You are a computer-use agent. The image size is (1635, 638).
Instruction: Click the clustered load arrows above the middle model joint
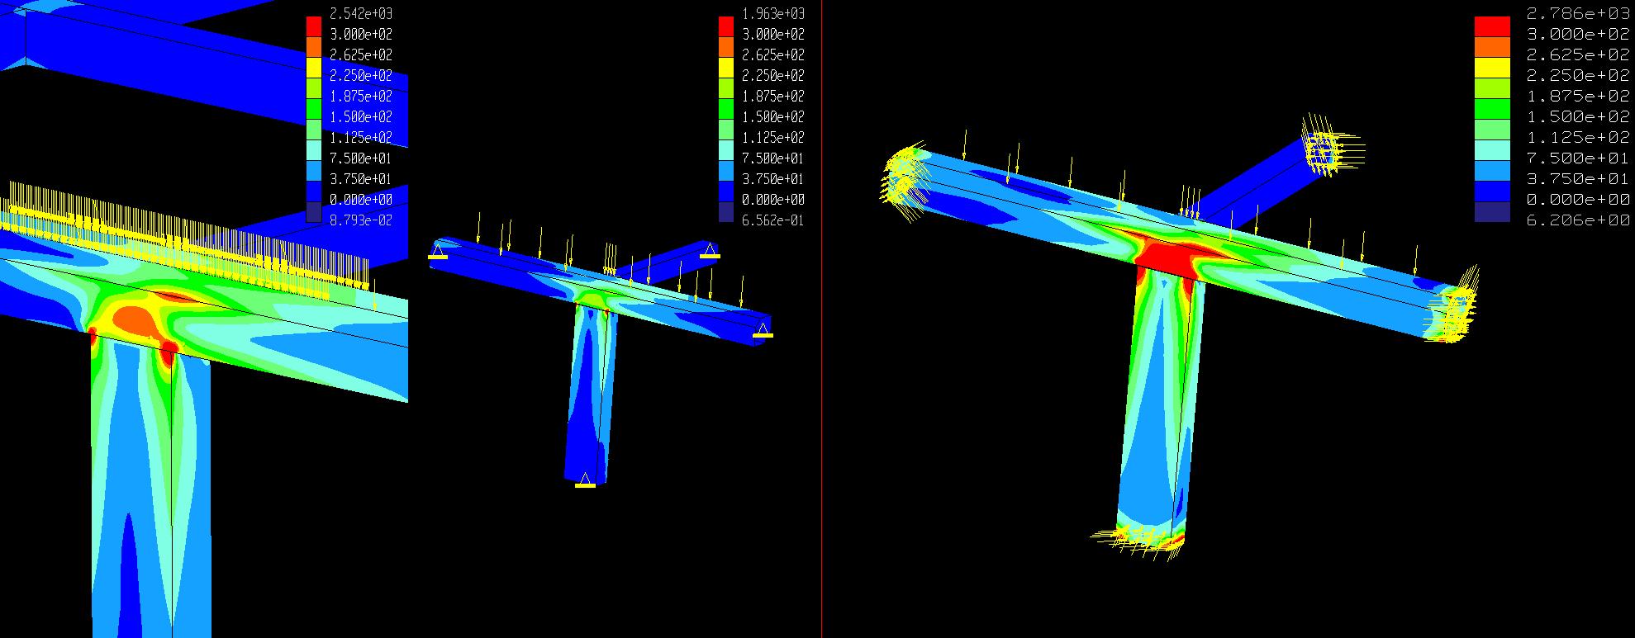[x=611, y=258]
